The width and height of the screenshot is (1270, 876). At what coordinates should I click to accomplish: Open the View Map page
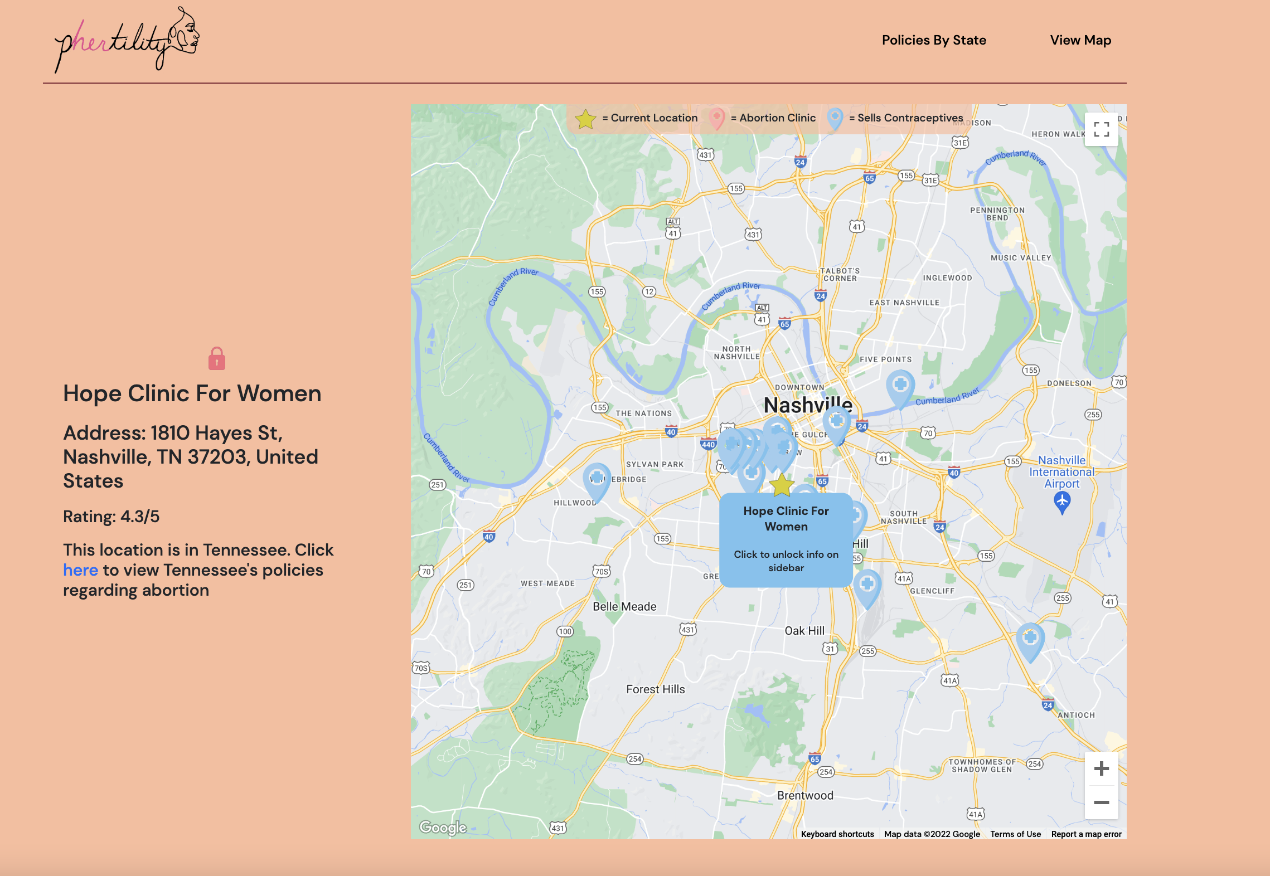tap(1080, 40)
